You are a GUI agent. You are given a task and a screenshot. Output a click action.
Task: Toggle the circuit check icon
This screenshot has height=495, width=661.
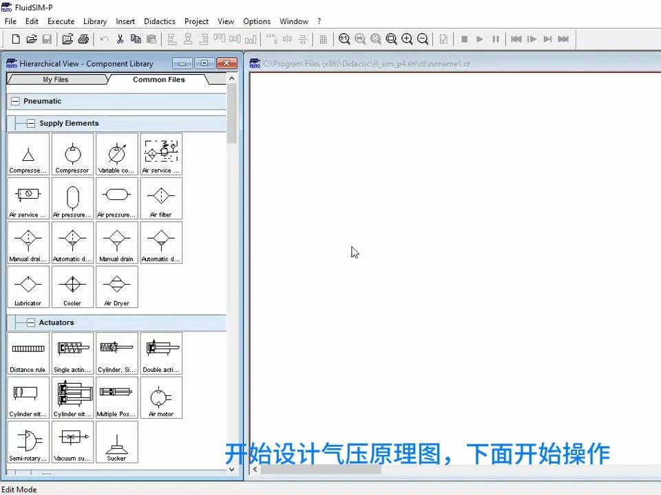coord(444,39)
